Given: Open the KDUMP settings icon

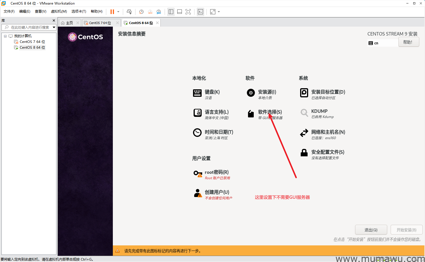Looking at the screenshot, I should (304, 113).
